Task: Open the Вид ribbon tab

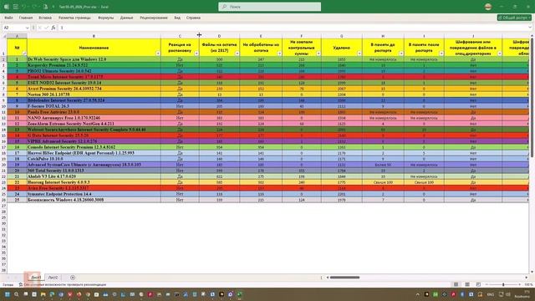Action: tap(177, 18)
